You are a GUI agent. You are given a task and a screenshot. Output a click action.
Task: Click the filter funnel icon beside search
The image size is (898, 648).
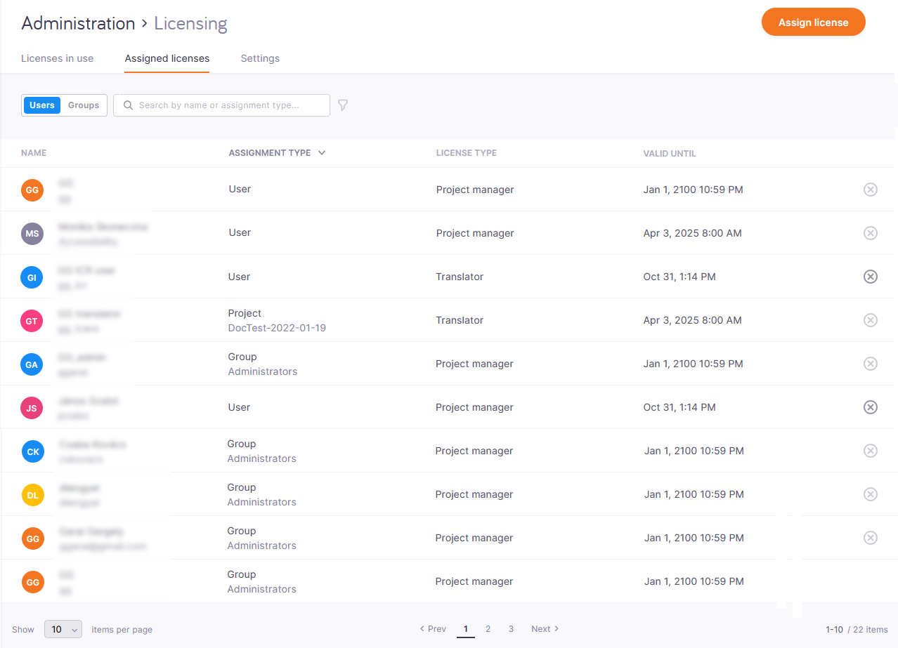[x=343, y=105]
